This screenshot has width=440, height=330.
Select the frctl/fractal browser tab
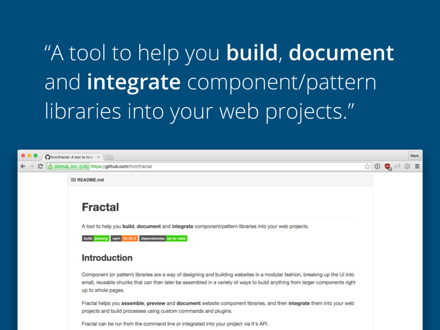point(72,157)
